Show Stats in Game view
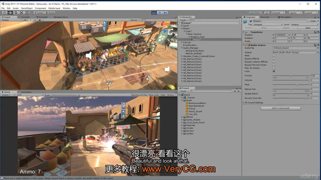Screen dimensions: 321x180 click(163, 95)
